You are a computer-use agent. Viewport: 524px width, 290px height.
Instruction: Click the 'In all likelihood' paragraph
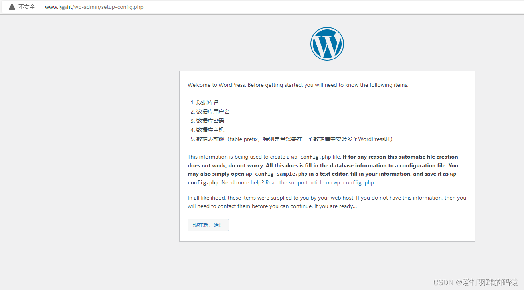[327, 202]
